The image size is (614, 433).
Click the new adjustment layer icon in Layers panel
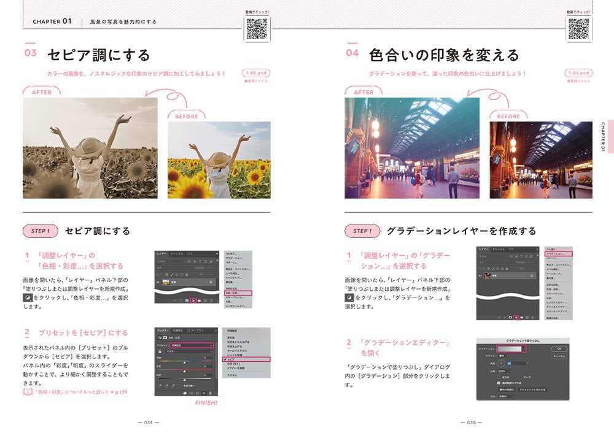tap(193, 301)
